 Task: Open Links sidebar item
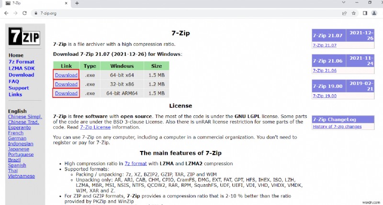tap(15, 95)
